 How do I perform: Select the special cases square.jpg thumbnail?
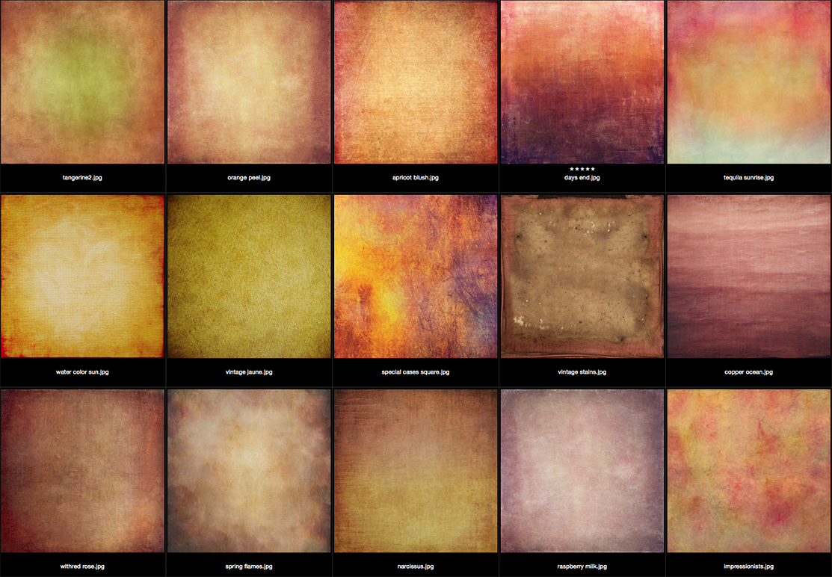pyautogui.click(x=416, y=275)
